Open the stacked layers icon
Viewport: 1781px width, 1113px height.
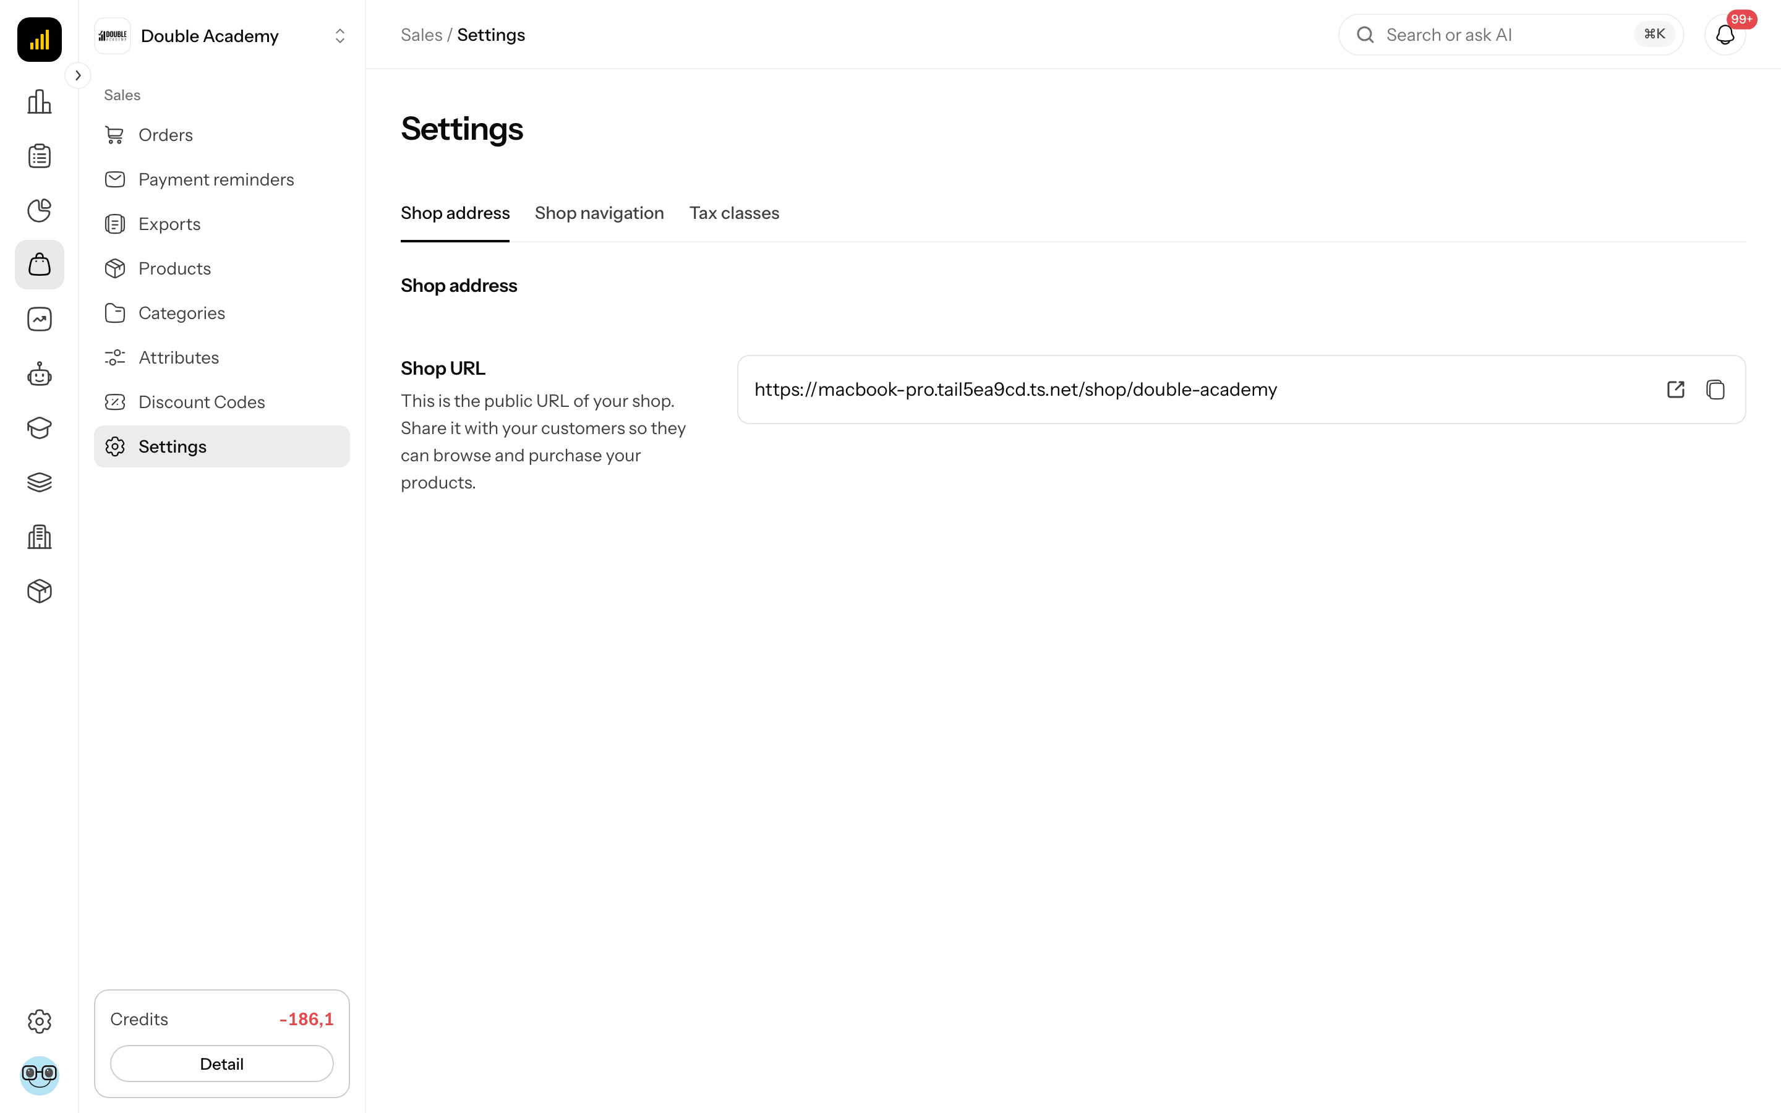(x=39, y=483)
